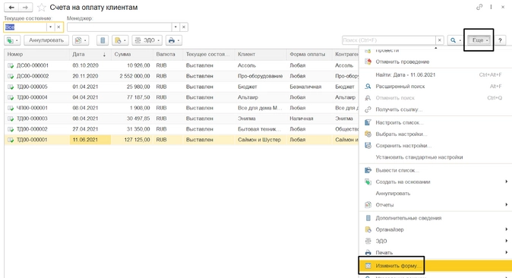
Task: Click the Форма оплаты column header
Action: click(309, 55)
